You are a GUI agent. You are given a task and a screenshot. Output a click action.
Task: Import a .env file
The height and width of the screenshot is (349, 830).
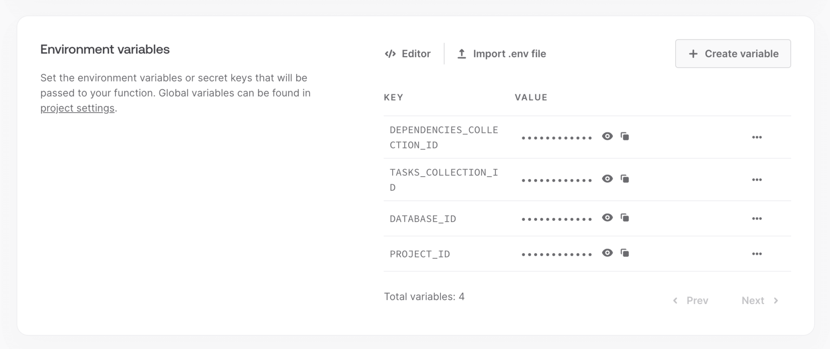(x=501, y=54)
